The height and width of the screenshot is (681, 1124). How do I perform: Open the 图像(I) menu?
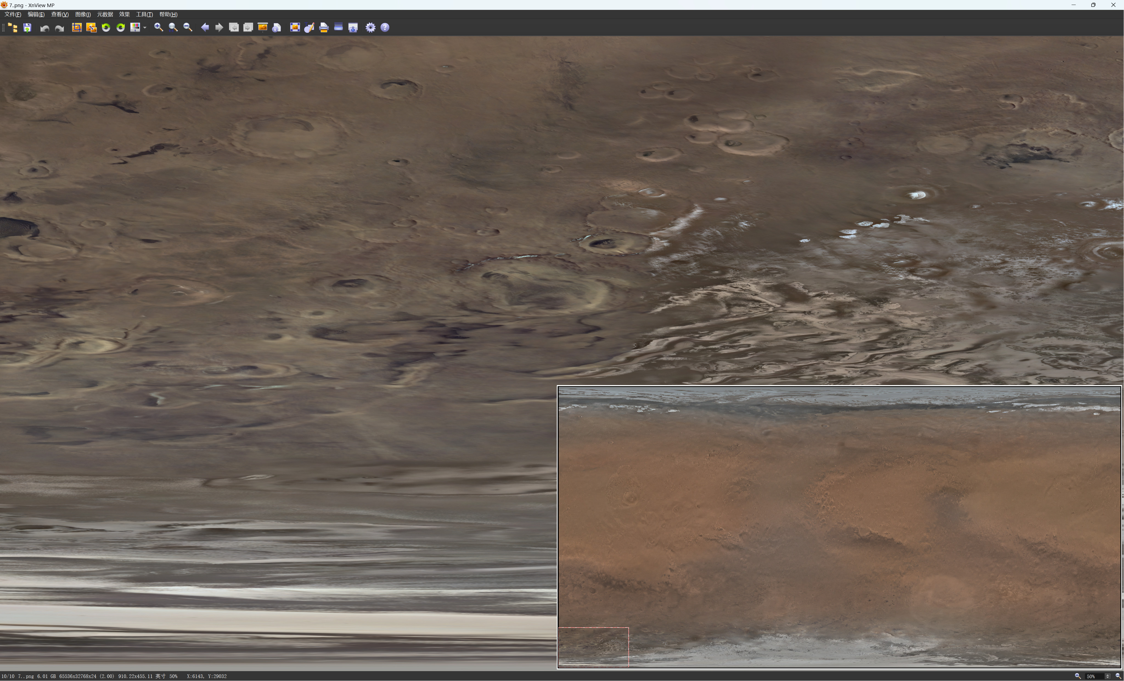[x=83, y=15]
